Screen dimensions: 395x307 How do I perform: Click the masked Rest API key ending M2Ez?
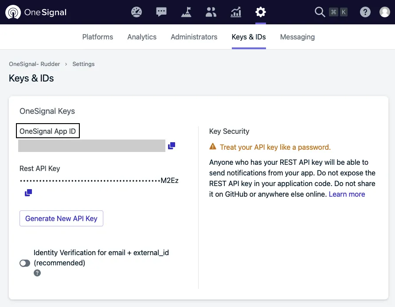pyautogui.click(x=99, y=180)
